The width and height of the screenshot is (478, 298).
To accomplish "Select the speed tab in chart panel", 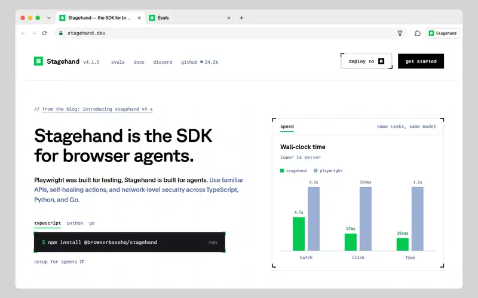I will 287,126.
